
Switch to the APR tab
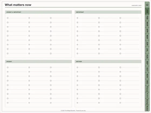[x=147, y=30]
